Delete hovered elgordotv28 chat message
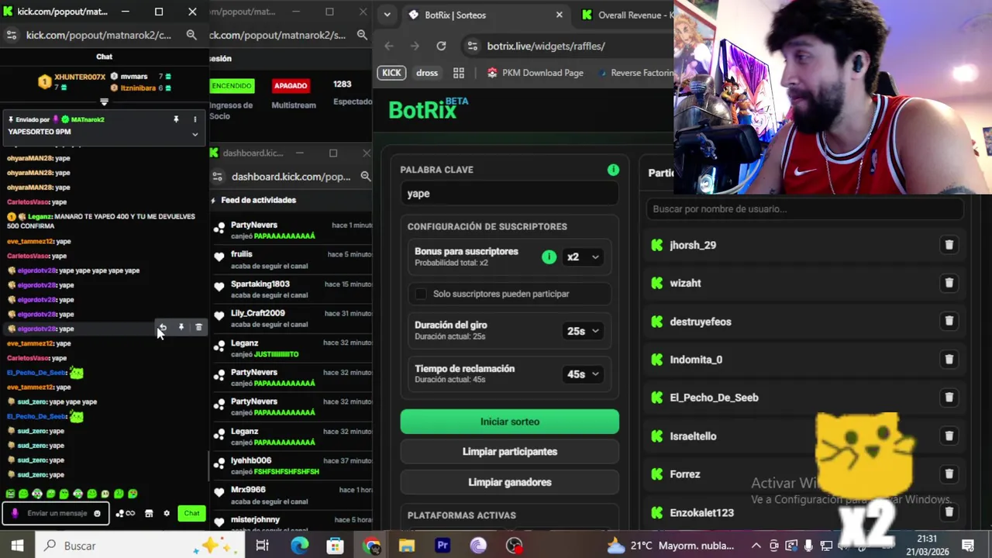992x558 pixels. [x=198, y=328]
